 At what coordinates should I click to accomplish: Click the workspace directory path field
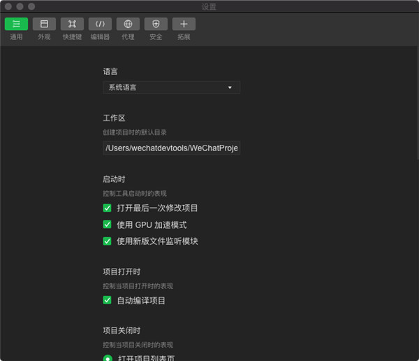pyautogui.click(x=171, y=148)
